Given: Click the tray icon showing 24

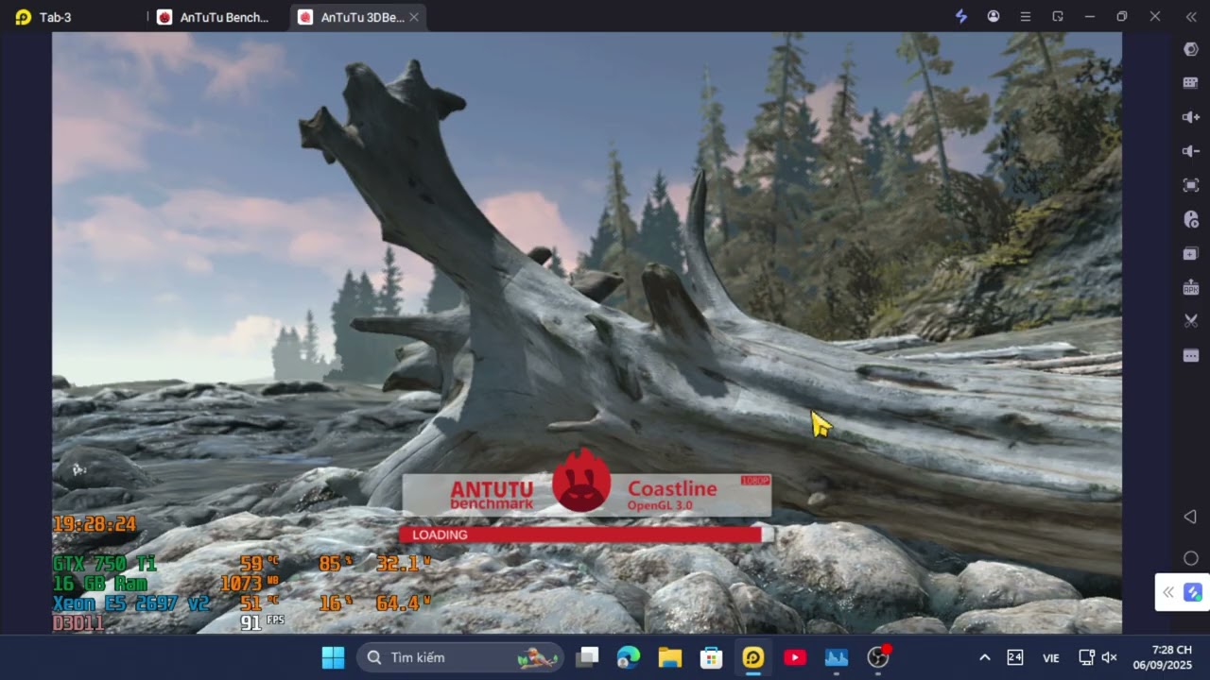Looking at the screenshot, I should tap(1015, 657).
